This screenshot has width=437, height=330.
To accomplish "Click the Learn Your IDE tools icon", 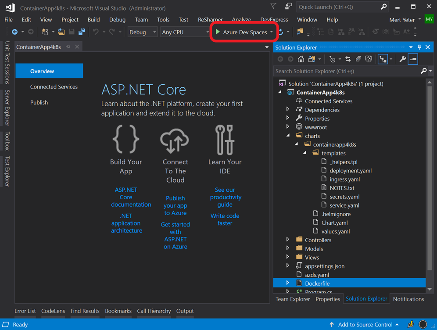I will (225, 140).
